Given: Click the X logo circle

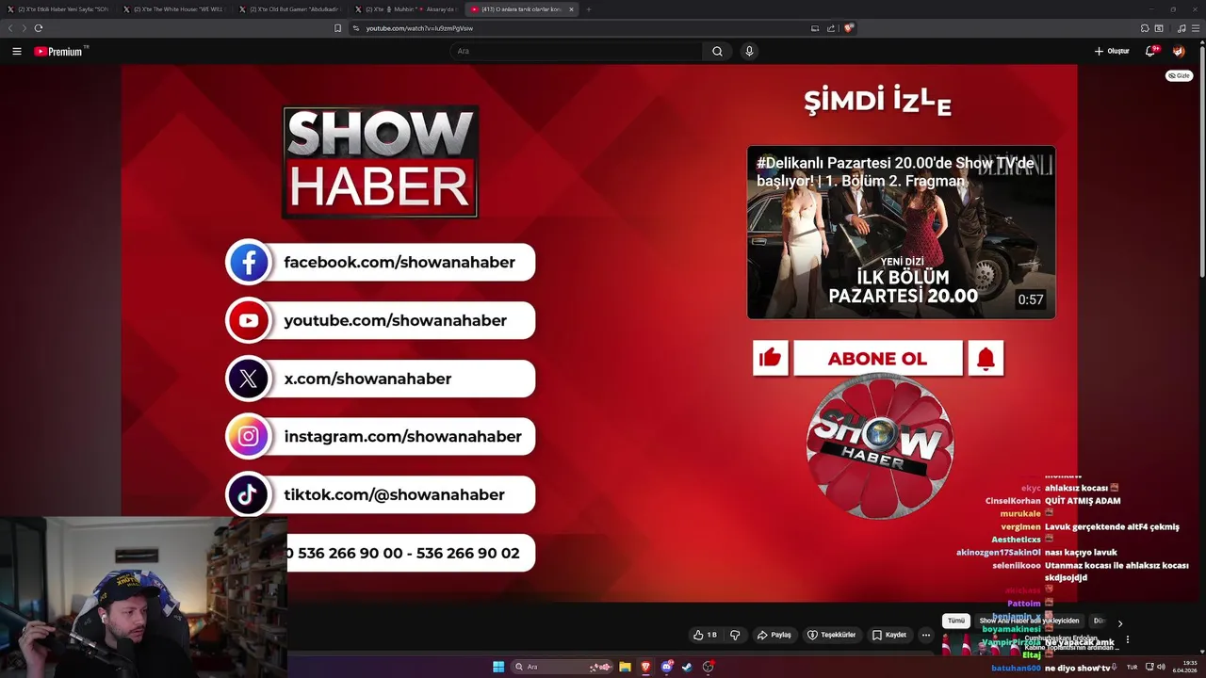Looking at the screenshot, I should (x=249, y=379).
